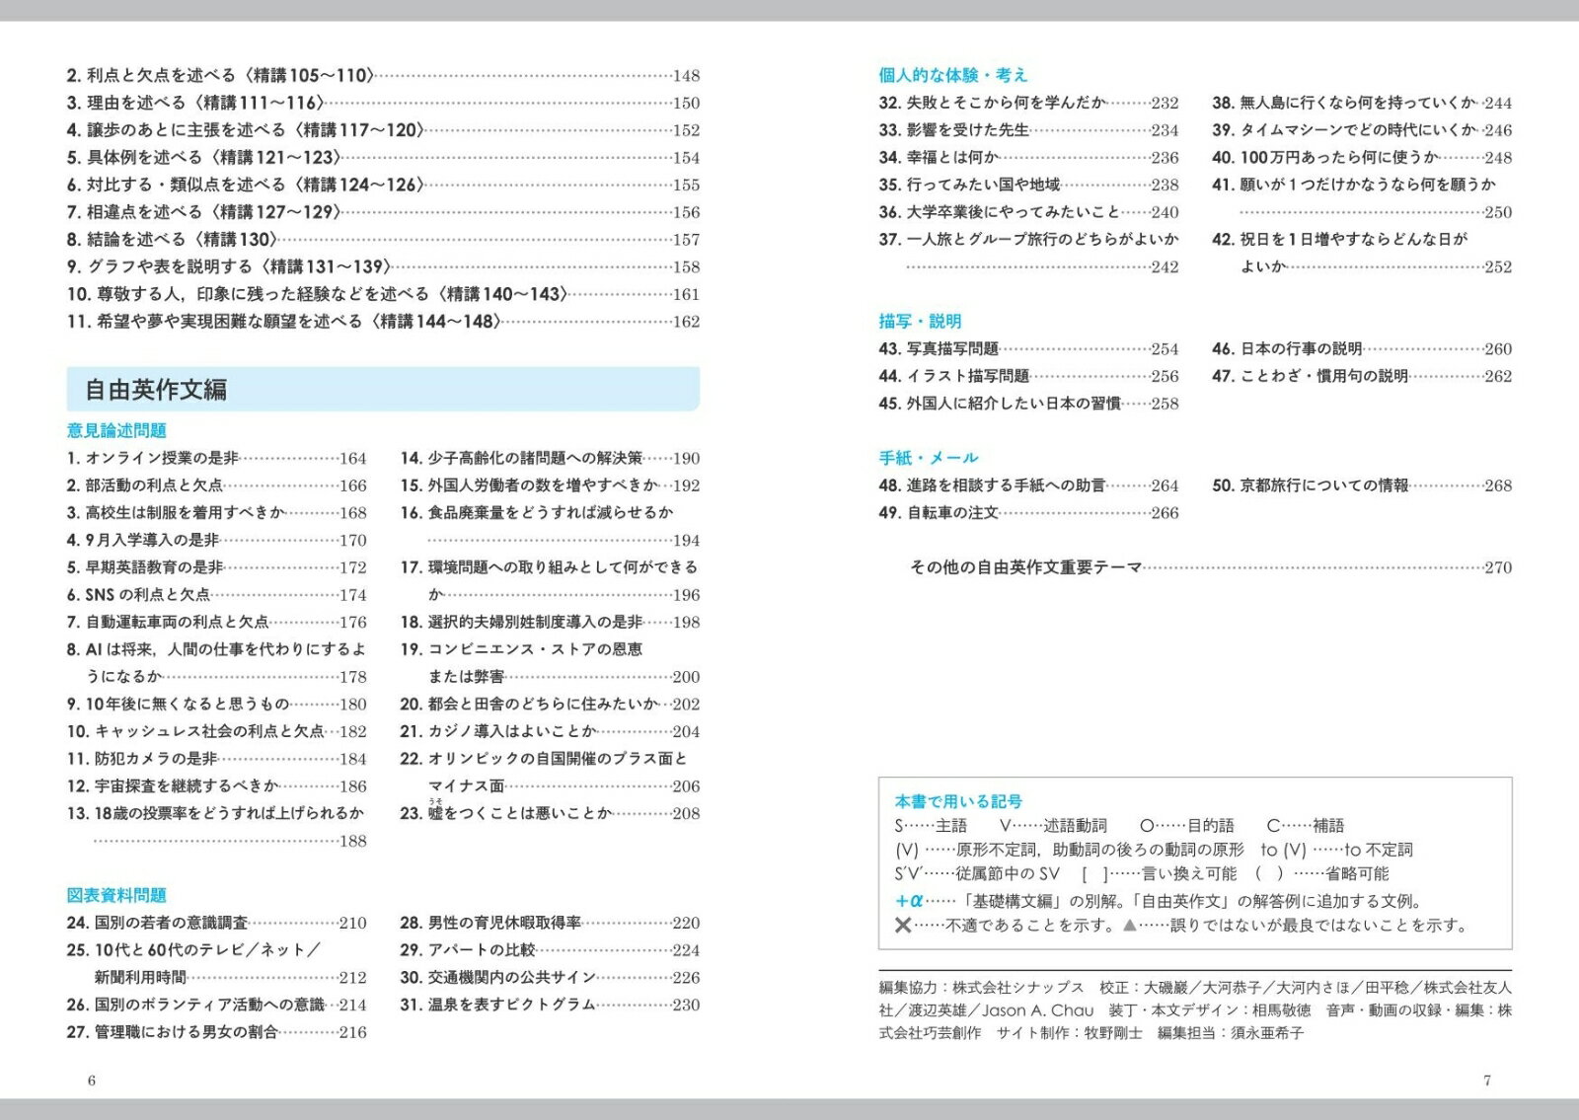Select the 図表資料問題 heading
The height and width of the screenshot is (1120, 1579).
tap(116, 895)
